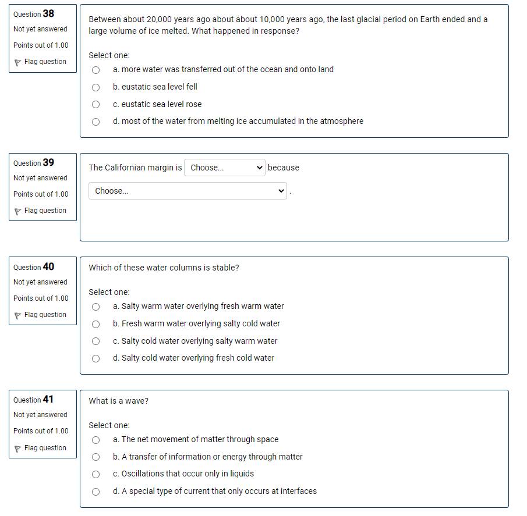Pick 'Salty cold water overlying fresh cold water'
The image size is (527, 516).
pos(96,358)
